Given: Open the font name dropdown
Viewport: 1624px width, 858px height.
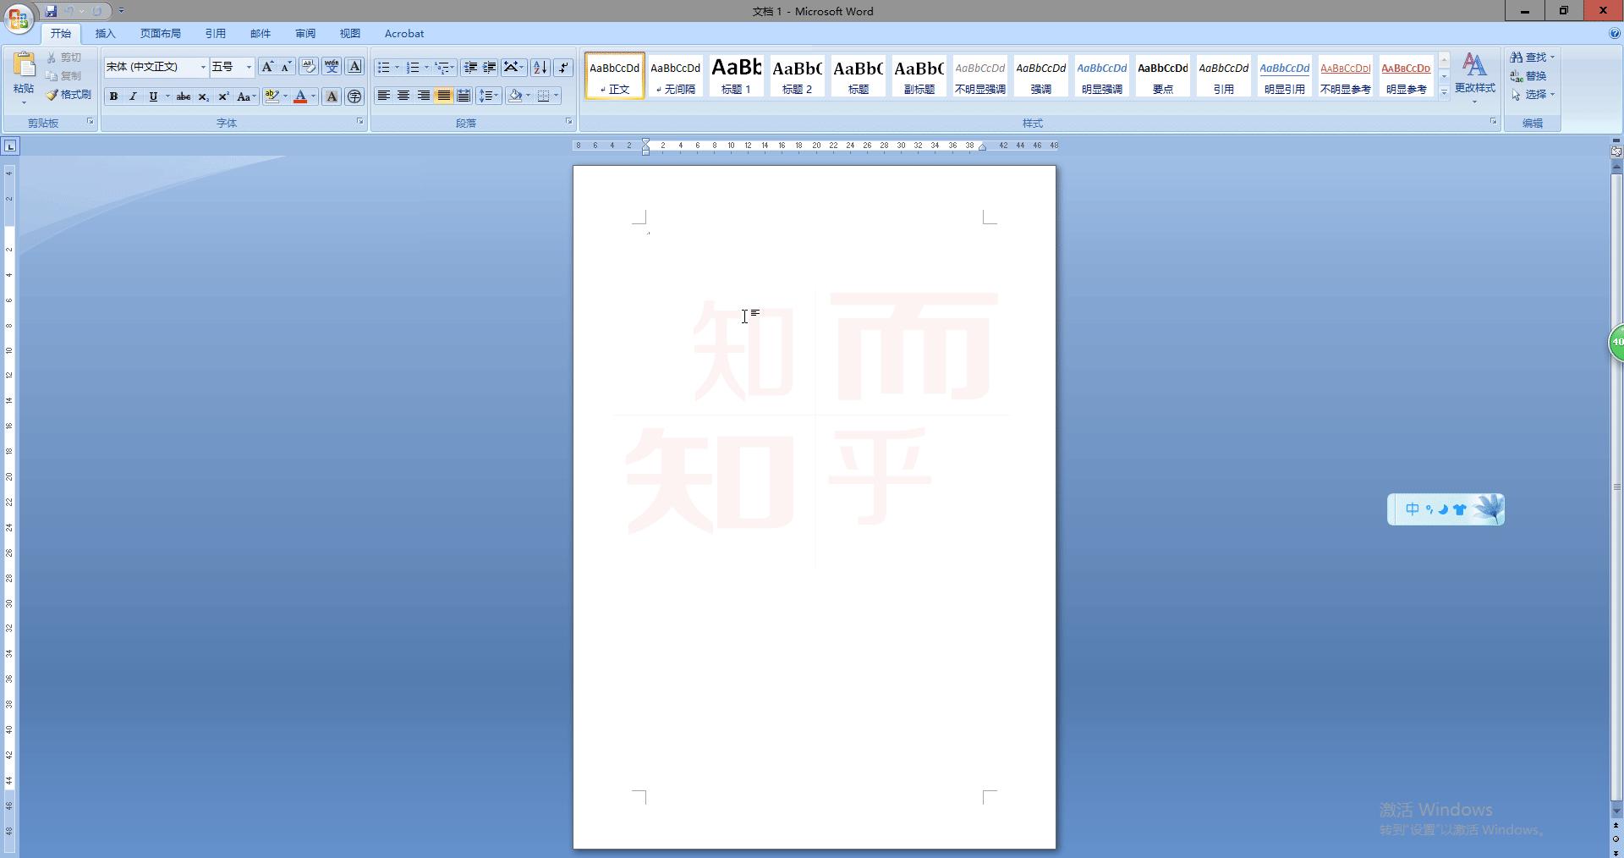Looking at the screenshot, I should click(x=202, y=67).
